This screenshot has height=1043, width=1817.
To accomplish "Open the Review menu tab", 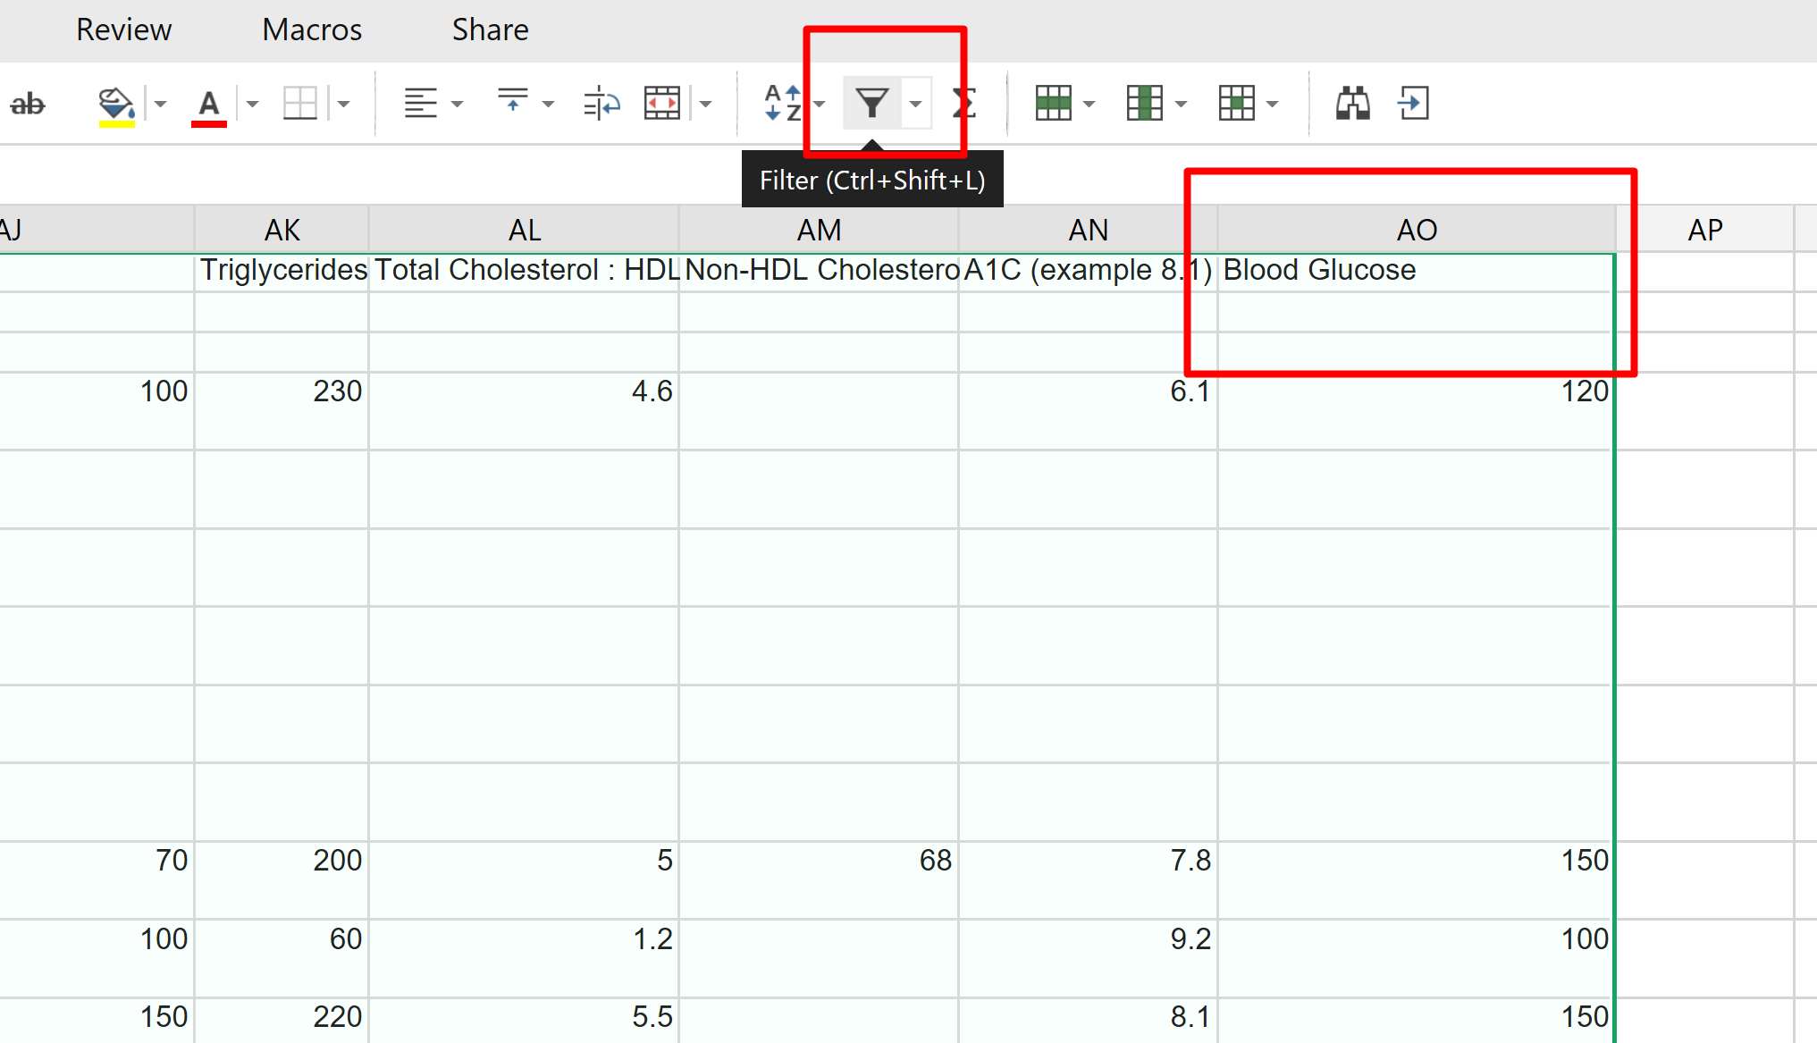I will 123,29.
